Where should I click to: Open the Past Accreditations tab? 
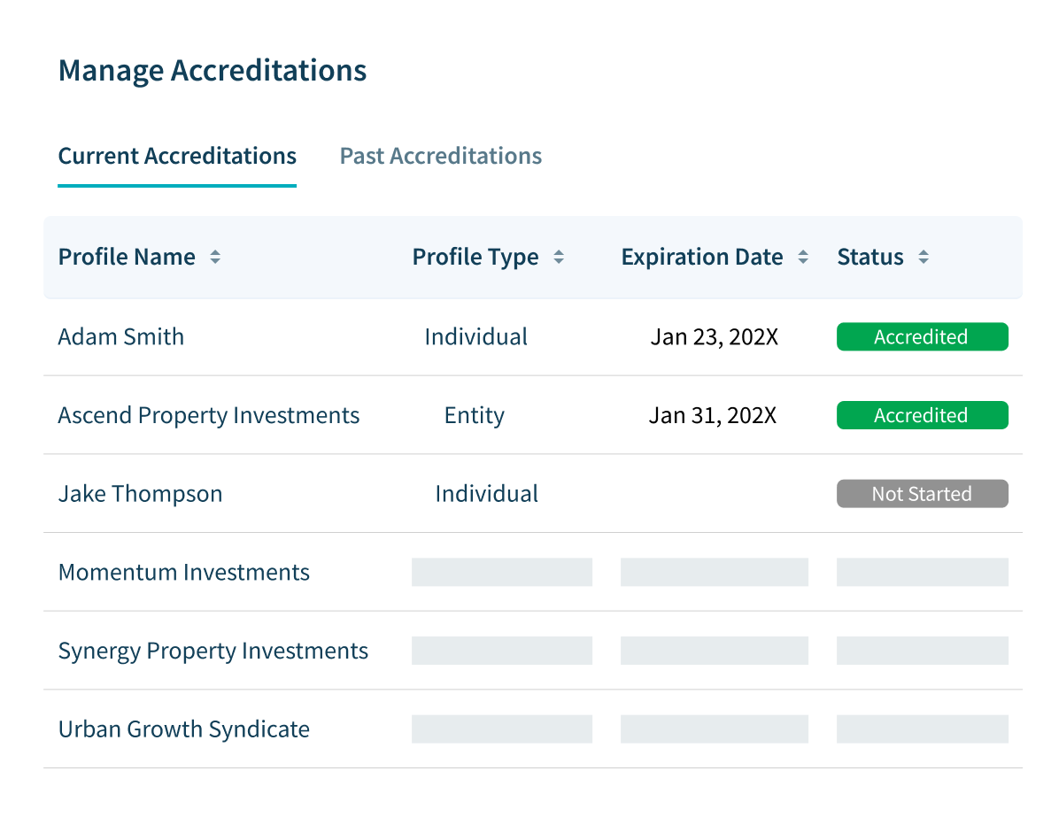440,156
